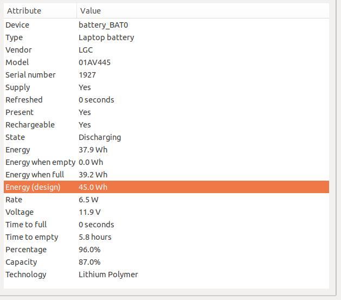Click the Attribute column header
Screen dimensions: 341x300
[x=40, y=11]
